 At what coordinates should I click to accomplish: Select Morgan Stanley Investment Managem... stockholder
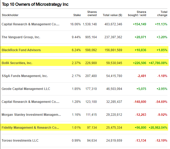tap(31, 115)
